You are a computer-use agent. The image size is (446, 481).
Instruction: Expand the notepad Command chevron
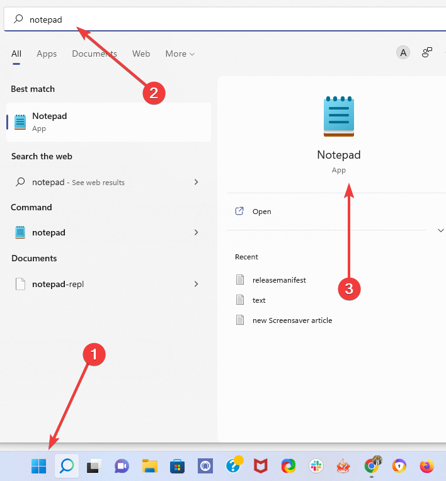coord(196,232)
